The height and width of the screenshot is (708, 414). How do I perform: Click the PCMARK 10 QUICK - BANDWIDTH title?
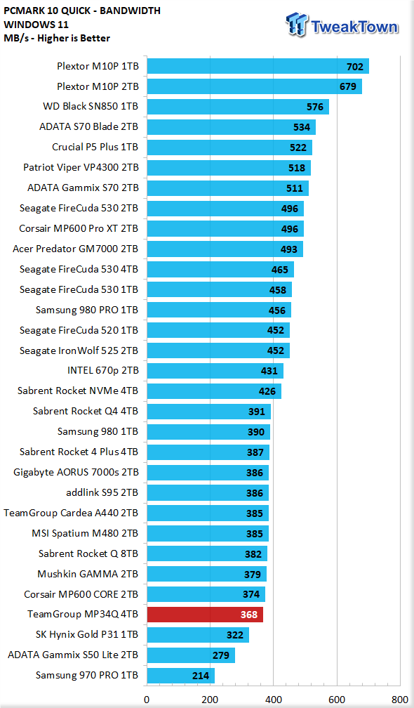coord(81,11)
